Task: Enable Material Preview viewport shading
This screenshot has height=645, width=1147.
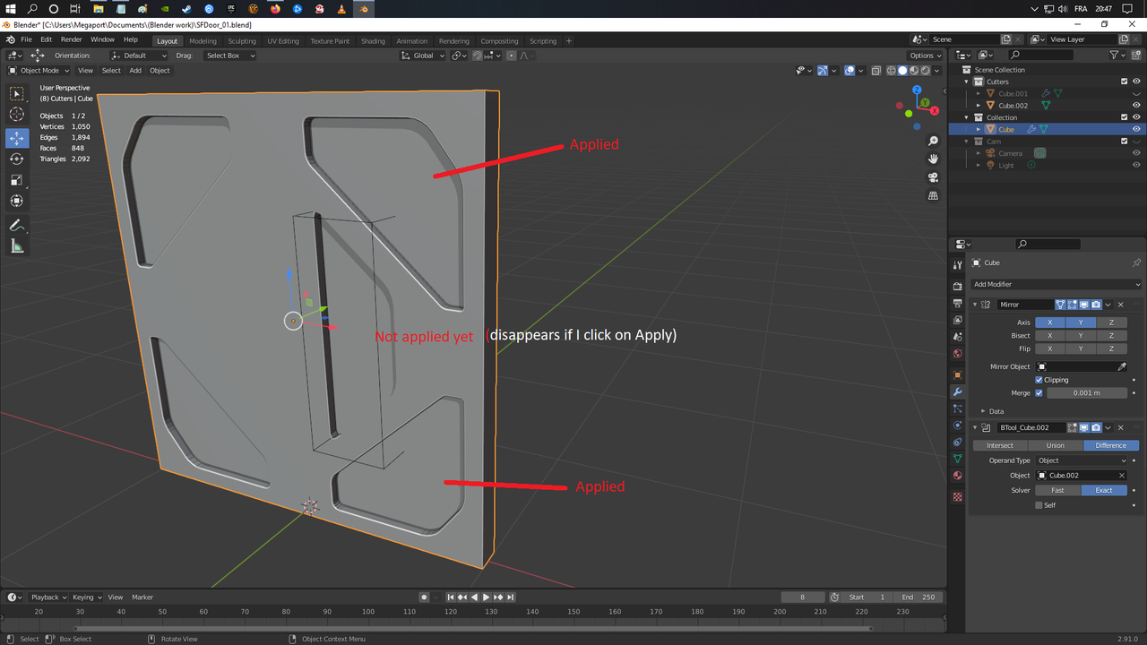Action: click(913, 71)
